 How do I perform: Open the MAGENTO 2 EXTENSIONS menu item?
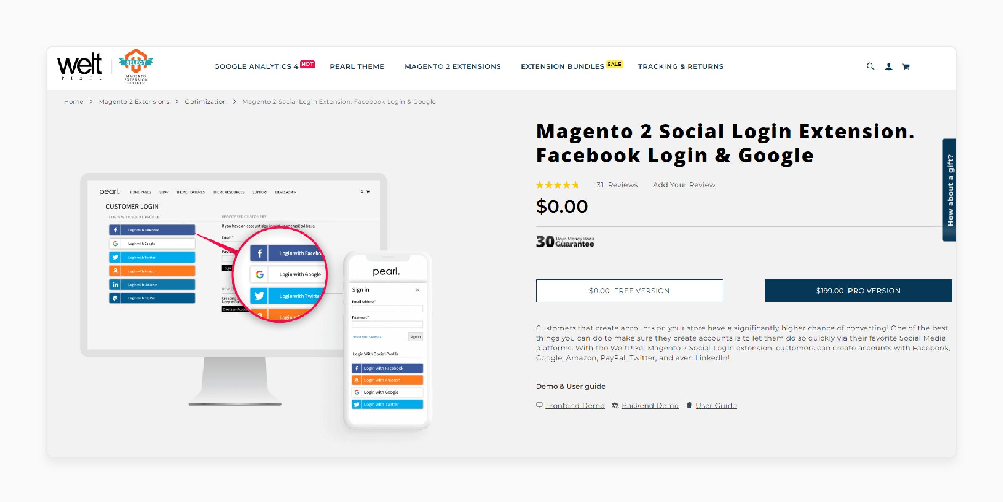[x=453, y=66]
